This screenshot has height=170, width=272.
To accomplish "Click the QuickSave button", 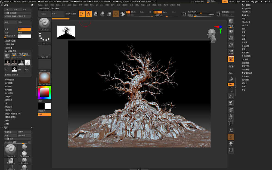I will pos(199,2).
